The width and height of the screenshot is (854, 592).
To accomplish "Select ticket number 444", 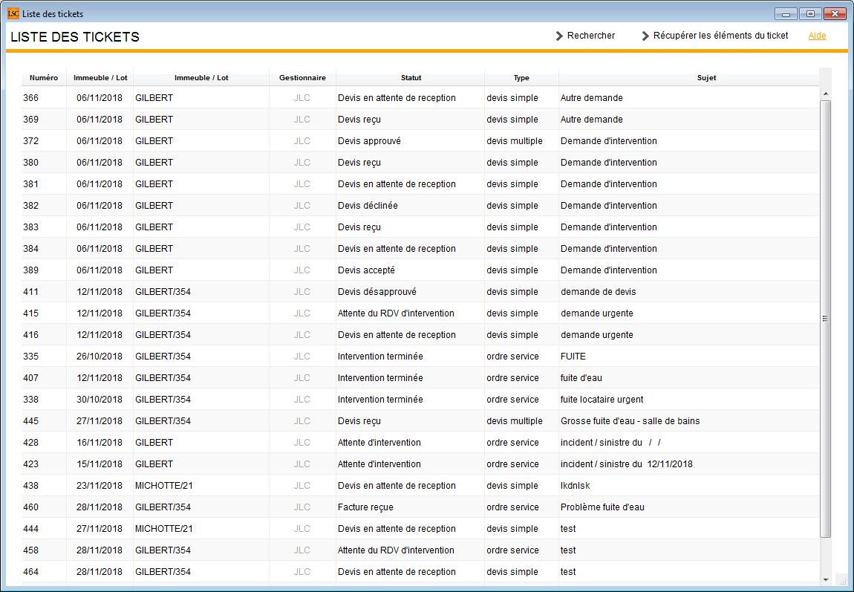I will (x=31, y=529).
